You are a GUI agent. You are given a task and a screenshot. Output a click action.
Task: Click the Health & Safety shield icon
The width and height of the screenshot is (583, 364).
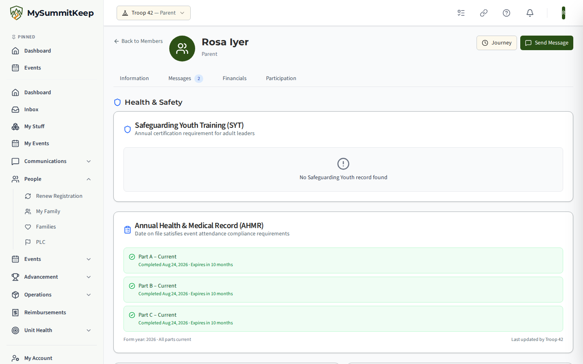click(x=117, y=102)
